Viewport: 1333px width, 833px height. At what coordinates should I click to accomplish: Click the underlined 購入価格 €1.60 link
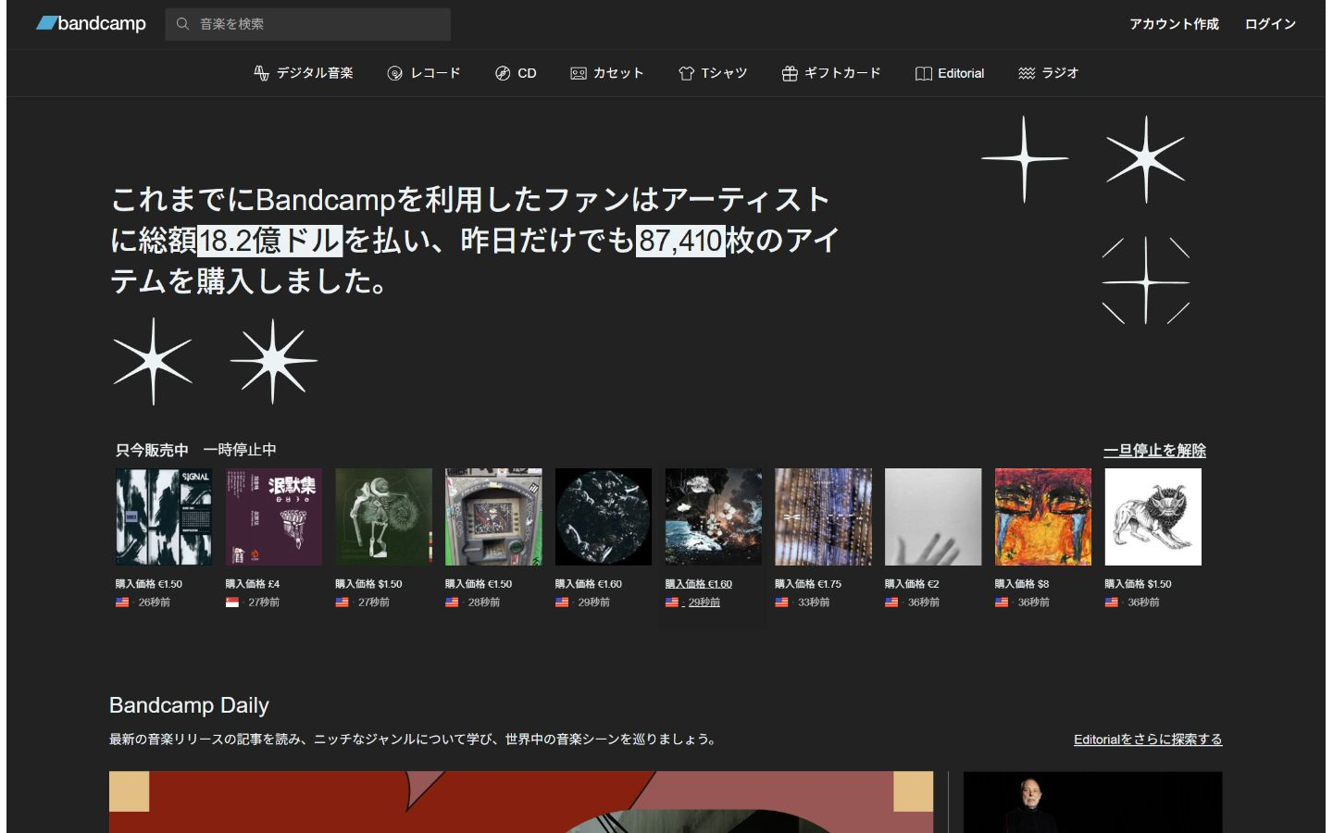[699, 584]
